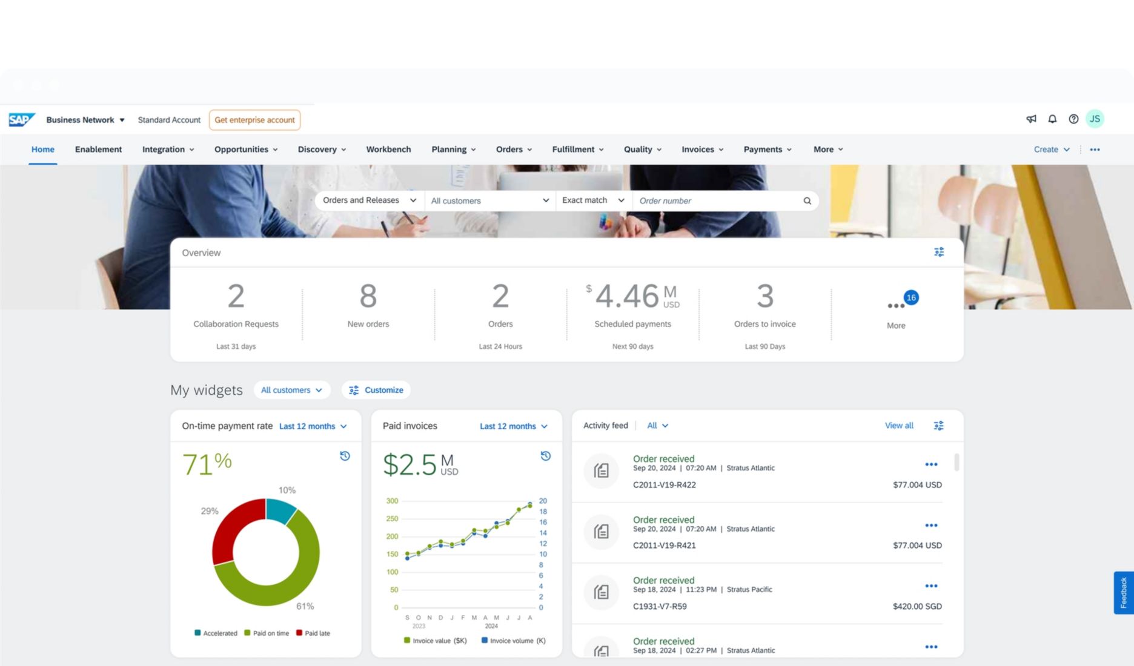Open the notifications bell icon

coord(1052,119)
